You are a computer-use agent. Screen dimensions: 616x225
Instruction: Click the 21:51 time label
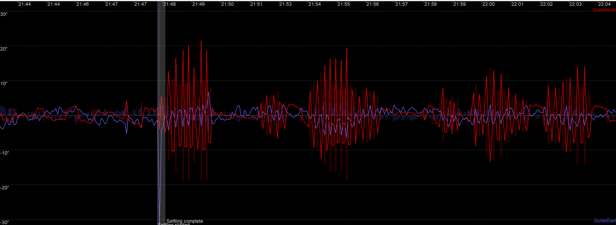[256, 4]
